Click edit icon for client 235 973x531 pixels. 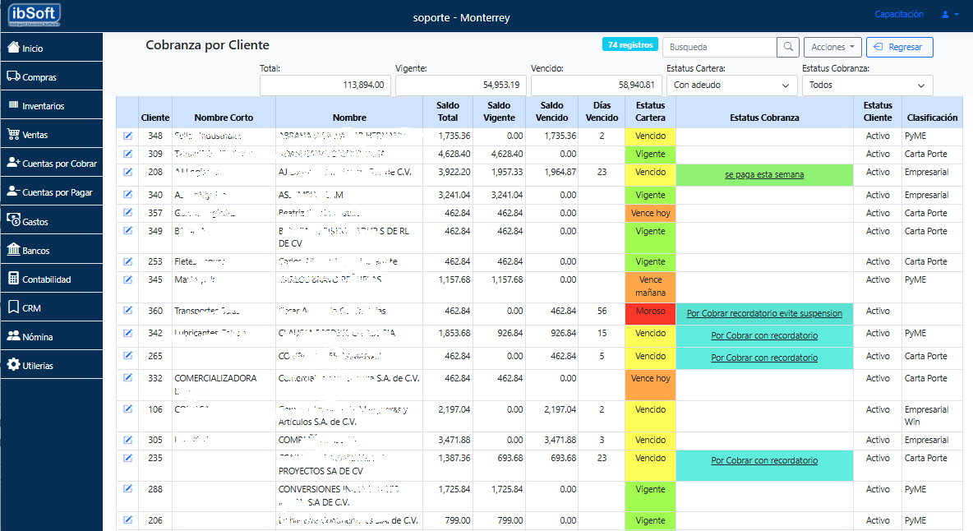127,458
